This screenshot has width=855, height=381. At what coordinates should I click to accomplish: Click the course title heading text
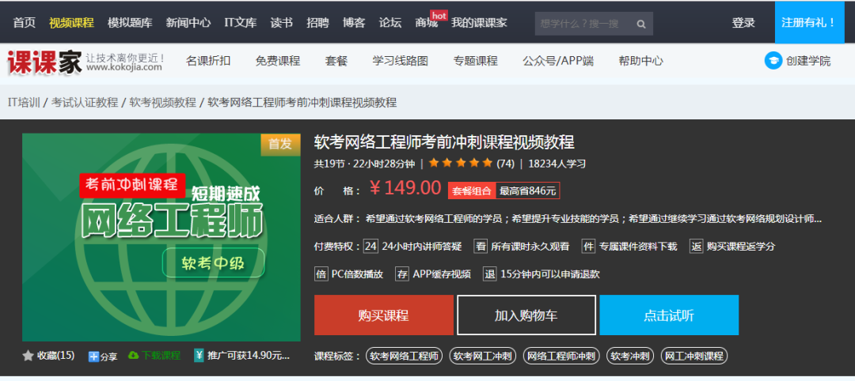(444, 142)
